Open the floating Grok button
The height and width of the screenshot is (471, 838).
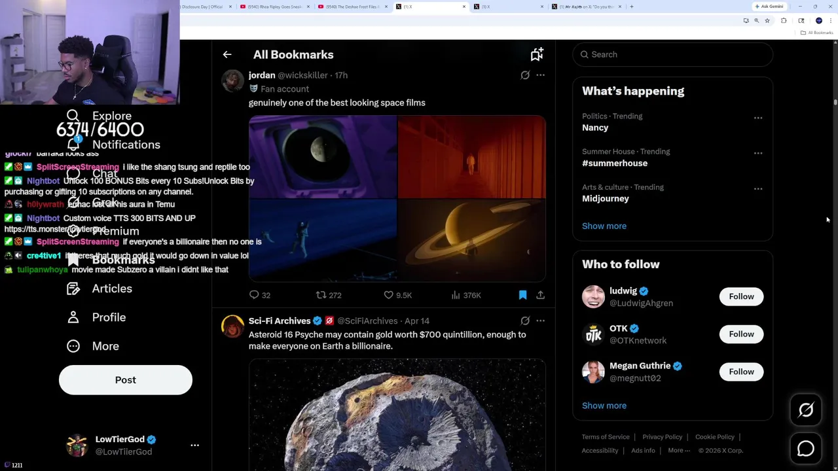pyautogui.click(x=806, y=410)
